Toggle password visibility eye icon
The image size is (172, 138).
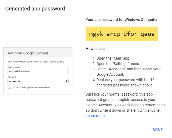[x=67, y=81]
